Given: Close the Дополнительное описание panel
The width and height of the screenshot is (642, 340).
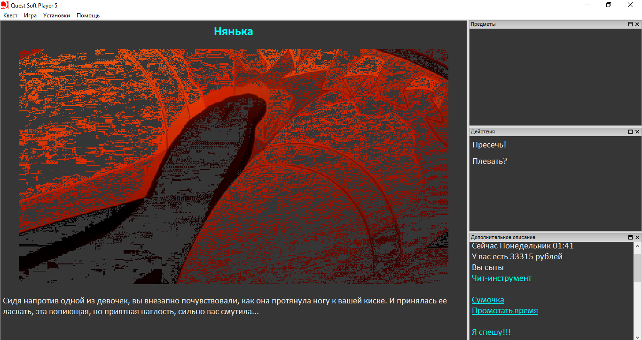Looking at the screenshot, I should (x=637, y=238).
